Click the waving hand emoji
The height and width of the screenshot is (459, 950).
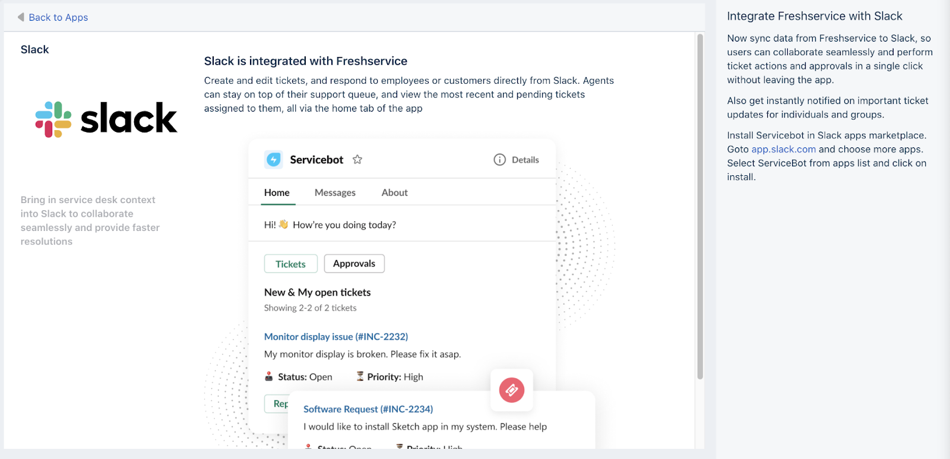[283, 224]
